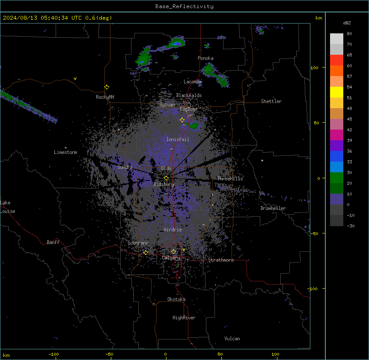The height and width of the screenshot is (360, 369).
Task: Click the yellow marker near Didsbury
Action: coord(166,178)
